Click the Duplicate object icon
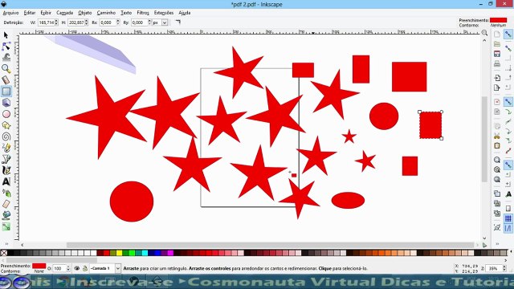Screen dimensions: 514x289 (x=497, y=193)
